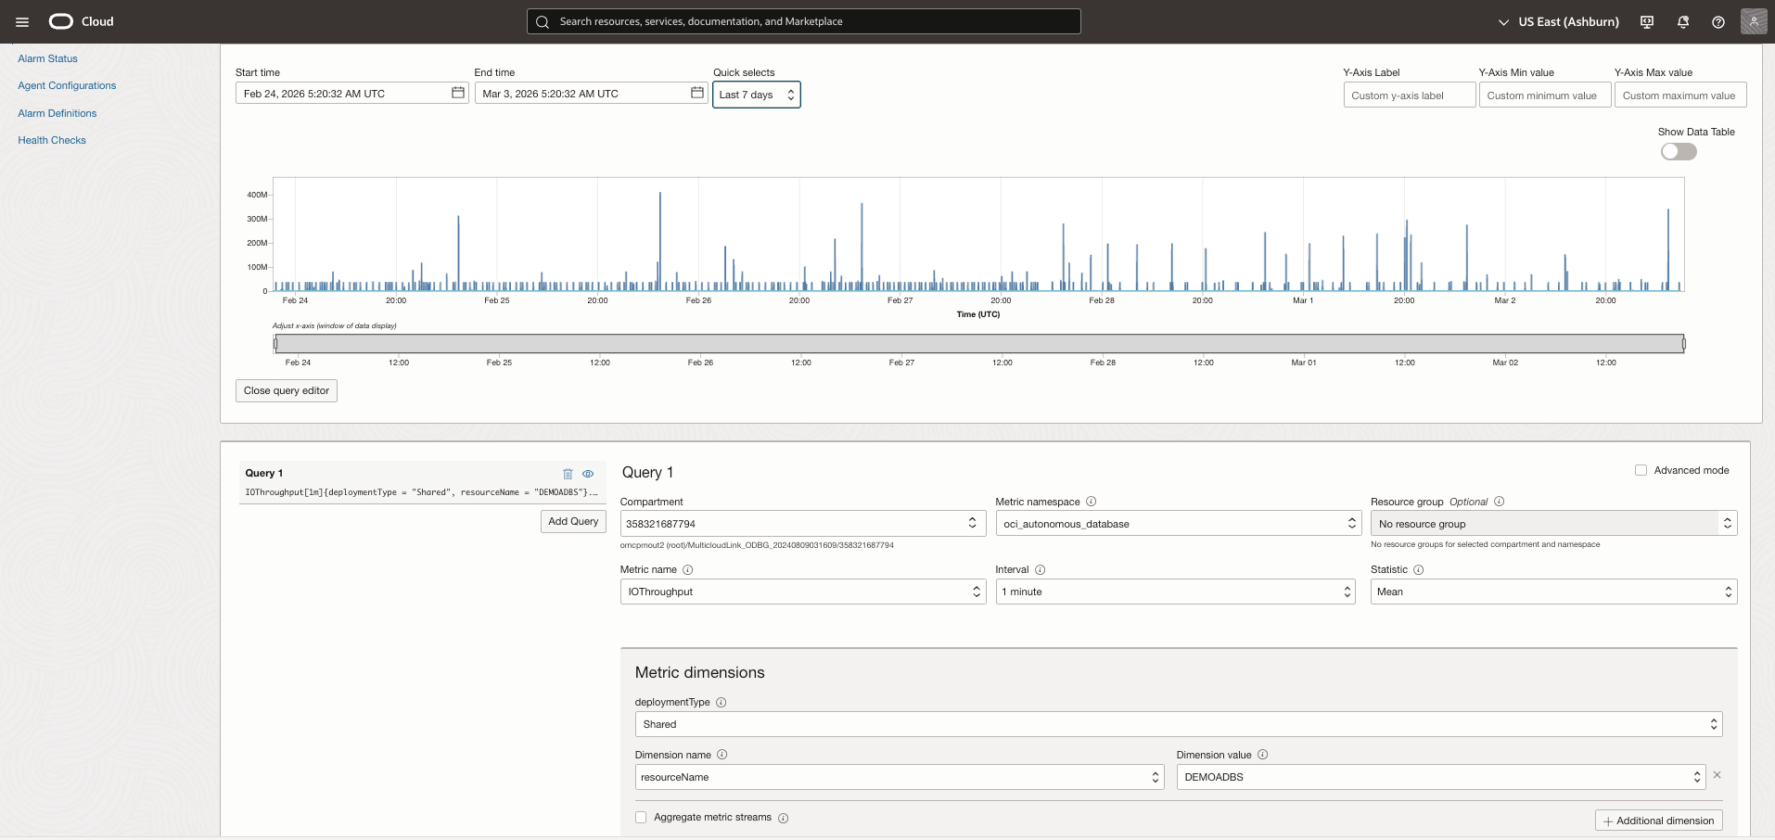Open the Start time calendar picker
Screen dimensions: 1775x840
click(457, 93)
